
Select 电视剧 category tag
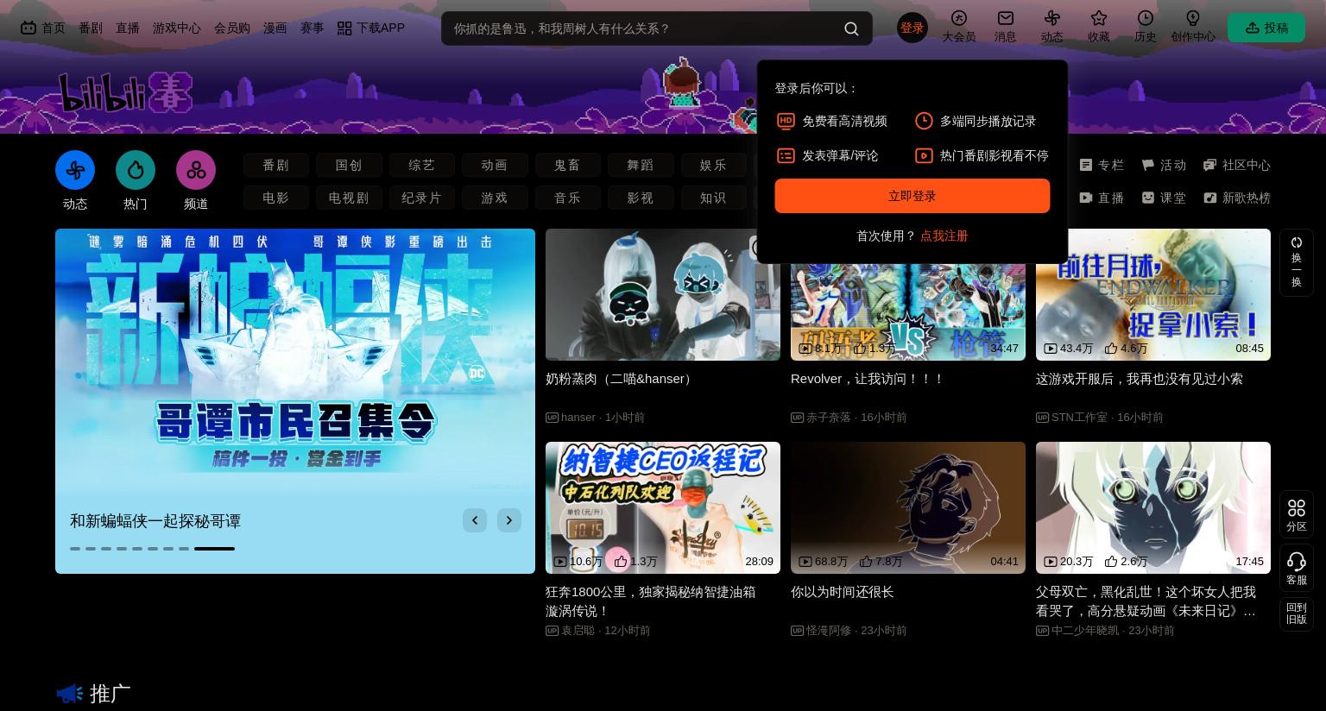tap(349, 198)
